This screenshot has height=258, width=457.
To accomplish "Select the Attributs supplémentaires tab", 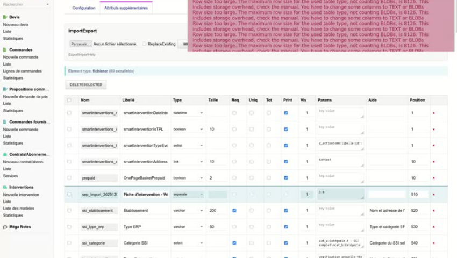I will coord(126,8).
